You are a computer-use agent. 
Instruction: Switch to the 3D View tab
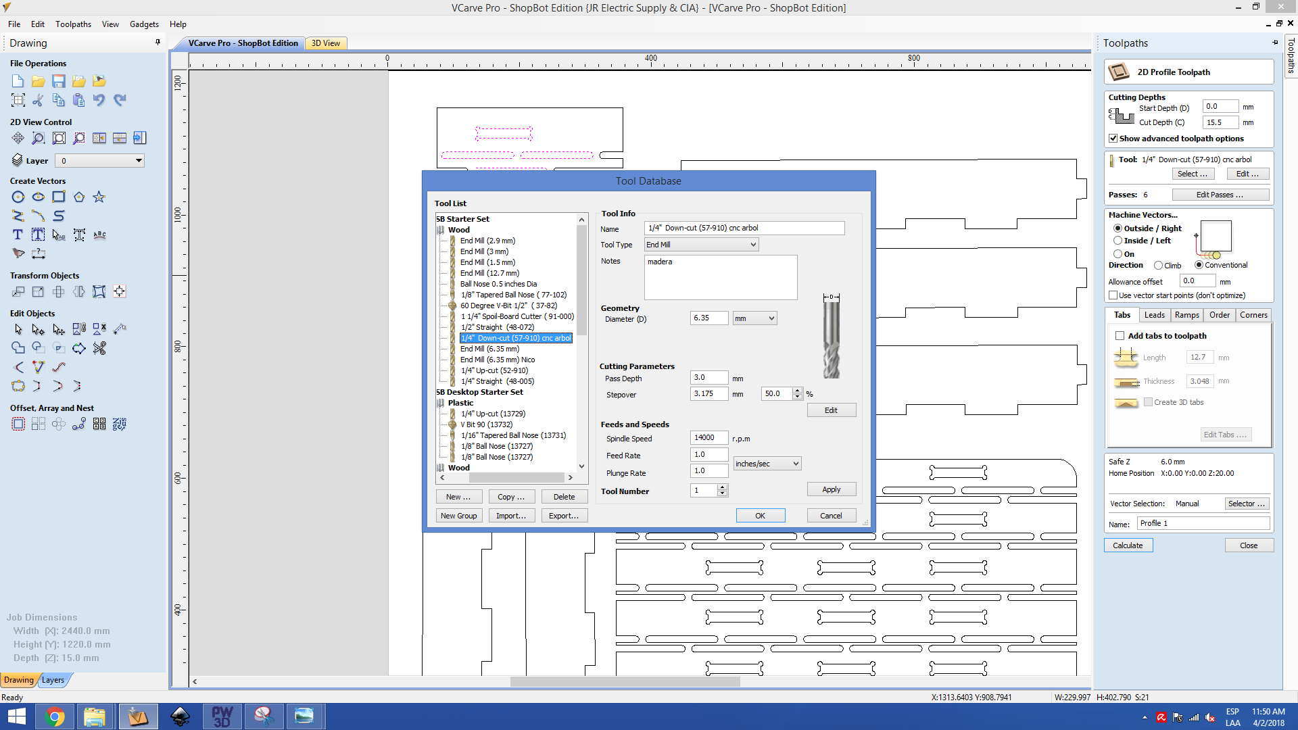(327, 43)
